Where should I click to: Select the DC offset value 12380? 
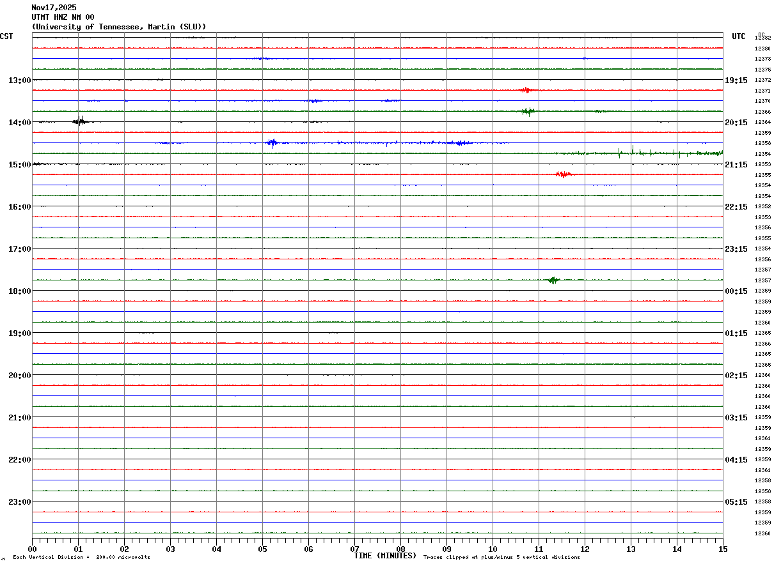(x=762, y=49)
